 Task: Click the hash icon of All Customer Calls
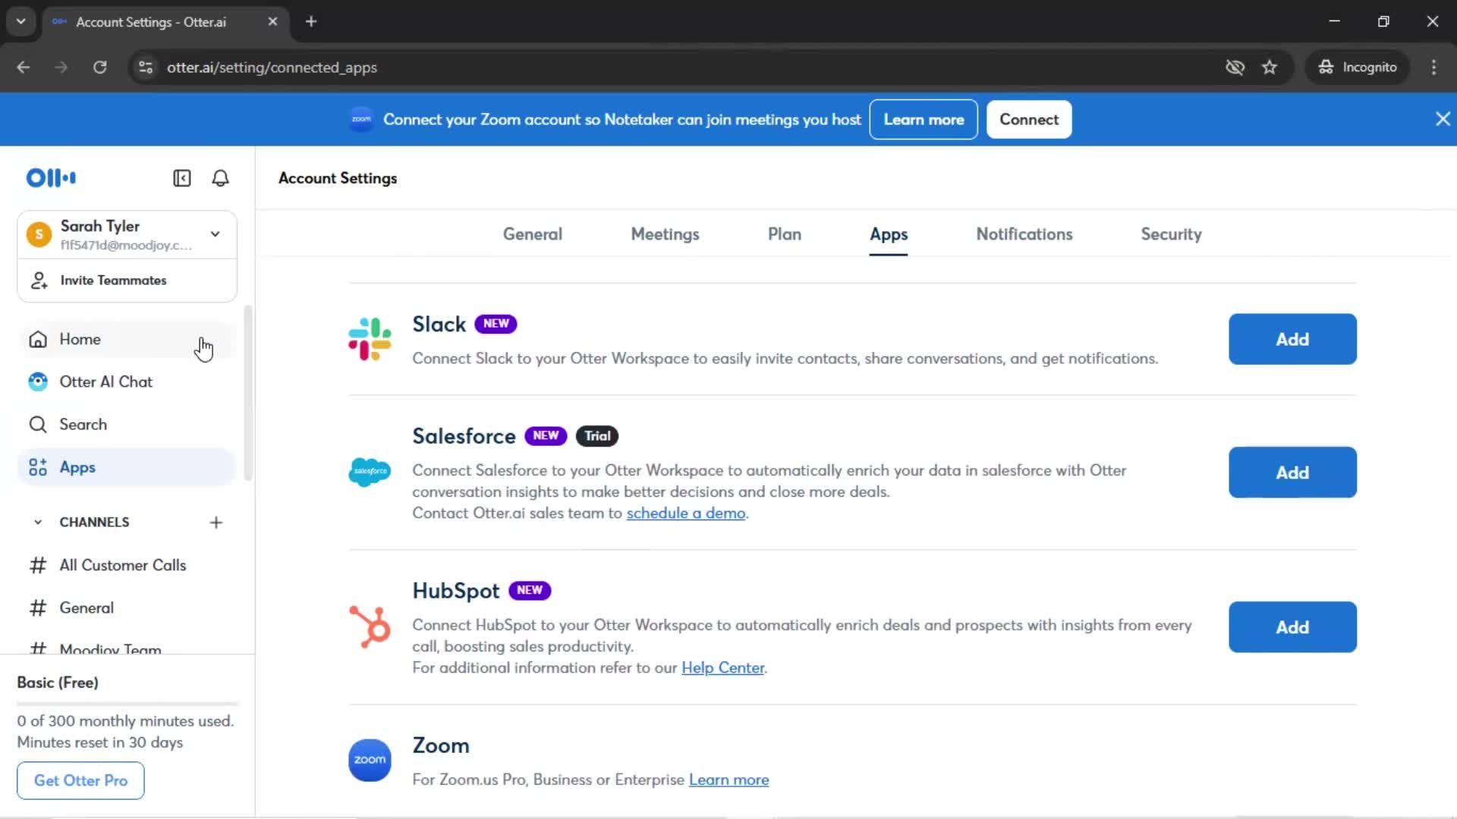pos(38,565)
